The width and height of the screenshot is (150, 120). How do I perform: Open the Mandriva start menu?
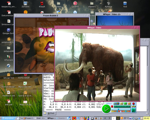click(x=9, y=118)
